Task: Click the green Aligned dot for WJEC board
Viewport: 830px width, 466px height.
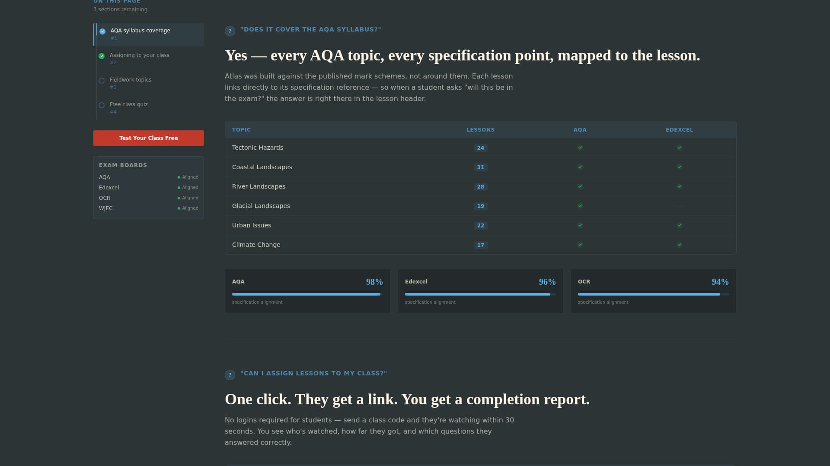Action: coord(179,208)
